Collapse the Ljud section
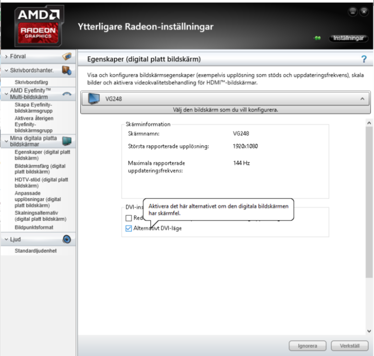The image size is (374, 356). [6, 239]
